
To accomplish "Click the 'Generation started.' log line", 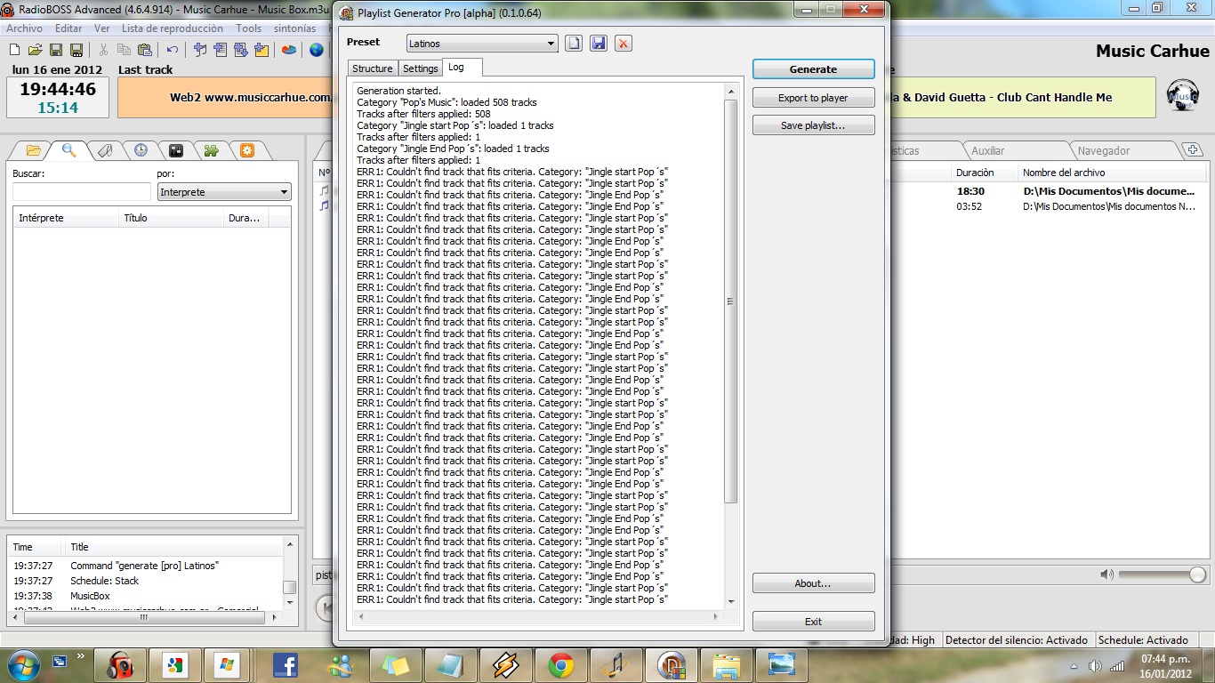I will 398,91.
